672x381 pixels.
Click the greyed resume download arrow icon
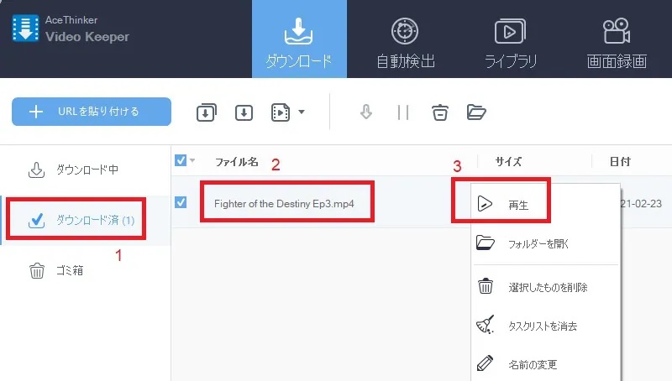click(x=366, y=112)
